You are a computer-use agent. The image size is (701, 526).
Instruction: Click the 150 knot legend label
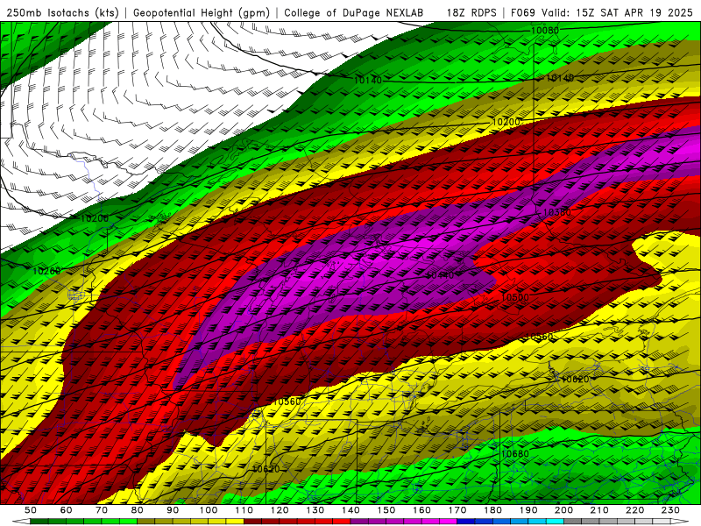pos(386,510)
